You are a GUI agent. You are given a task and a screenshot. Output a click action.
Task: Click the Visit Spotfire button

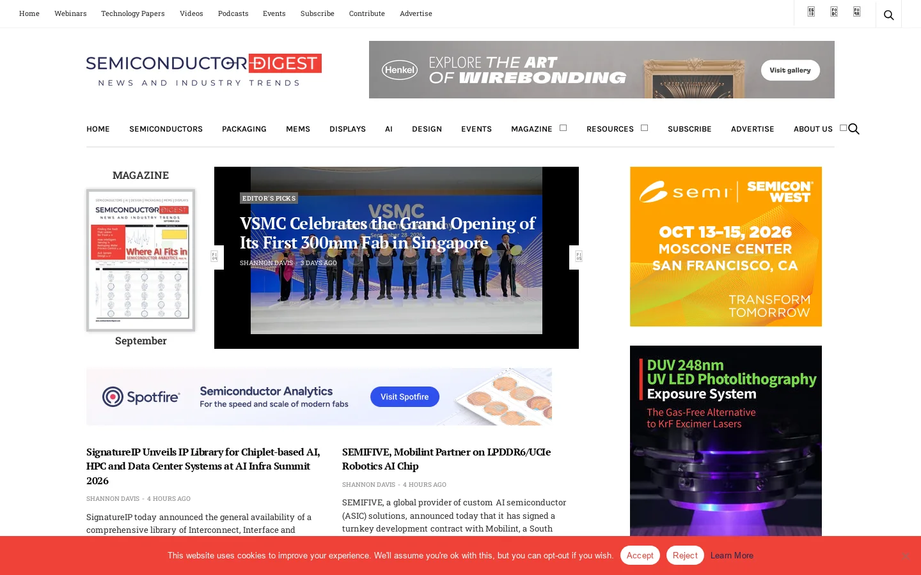coord(405,397)
